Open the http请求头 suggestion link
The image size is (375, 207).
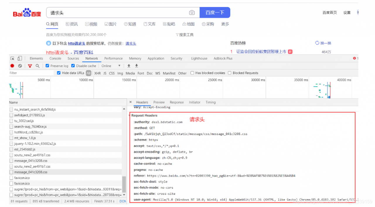76,43
